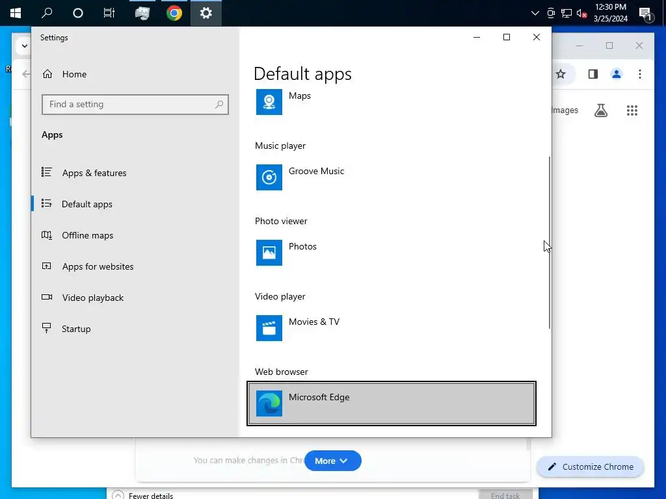Click Chrome back arrow
The width and height of the screenshot is (666, 499).
[26, 74]
